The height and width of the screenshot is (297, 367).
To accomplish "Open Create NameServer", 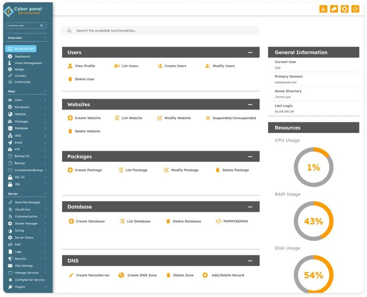I will click(x=89, y=275).
